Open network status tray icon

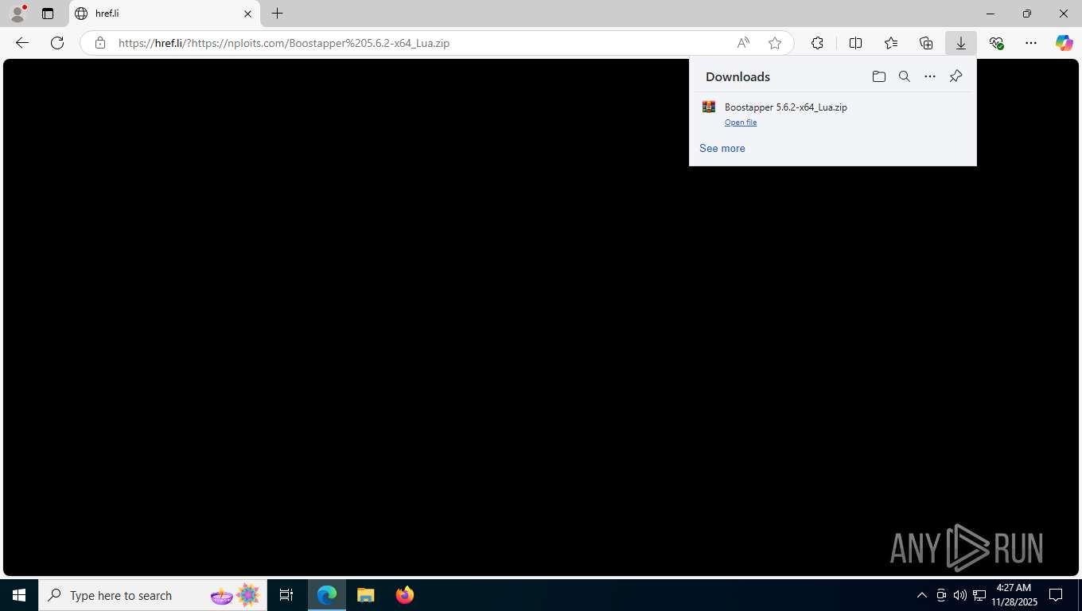click(979, 595)
